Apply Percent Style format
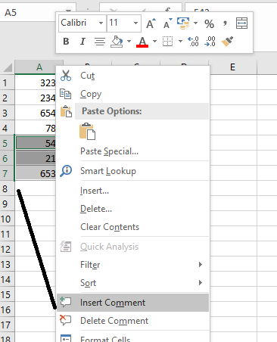Viewport: 277px width, 342px height. 209,23
